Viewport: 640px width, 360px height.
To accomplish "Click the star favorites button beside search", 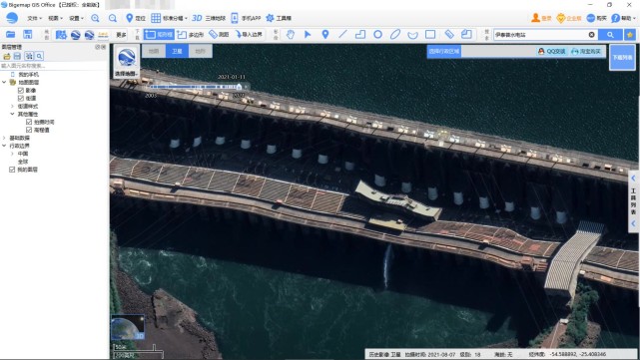I will click(x=630, y=35).
